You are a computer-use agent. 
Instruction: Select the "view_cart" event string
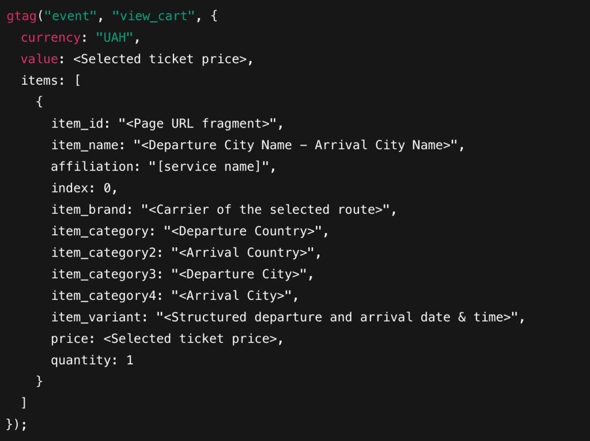click(x=153, y=16)
